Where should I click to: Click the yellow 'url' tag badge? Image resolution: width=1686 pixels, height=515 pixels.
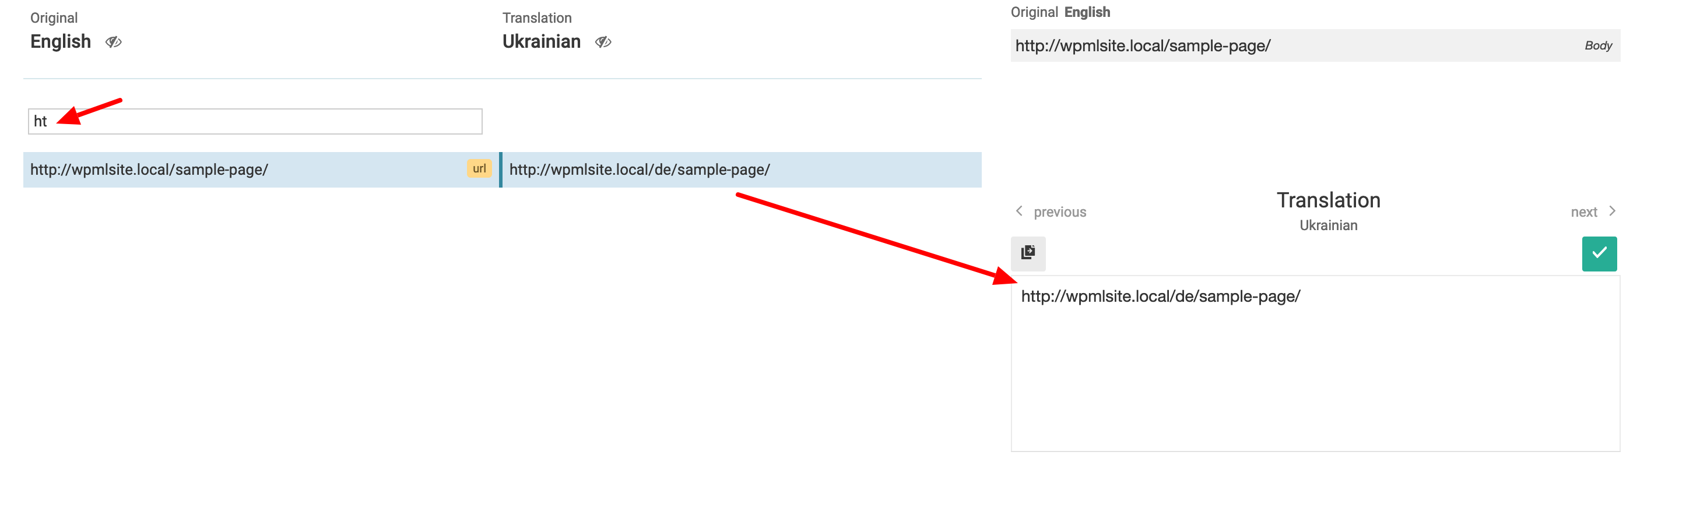(x=479, y=169)
